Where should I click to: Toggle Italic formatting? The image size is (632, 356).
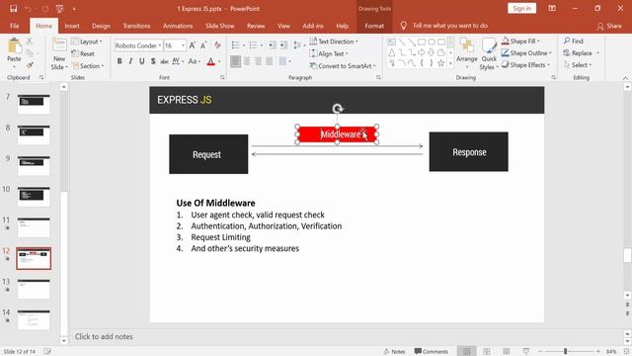coord(130,61)
